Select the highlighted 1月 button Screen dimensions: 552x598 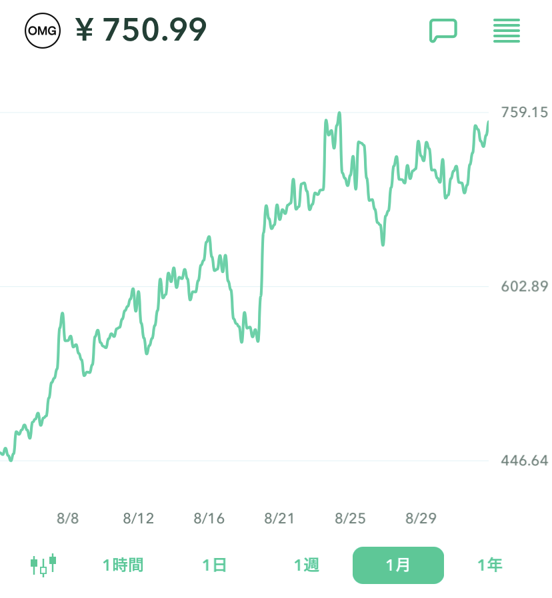[398, 565]
